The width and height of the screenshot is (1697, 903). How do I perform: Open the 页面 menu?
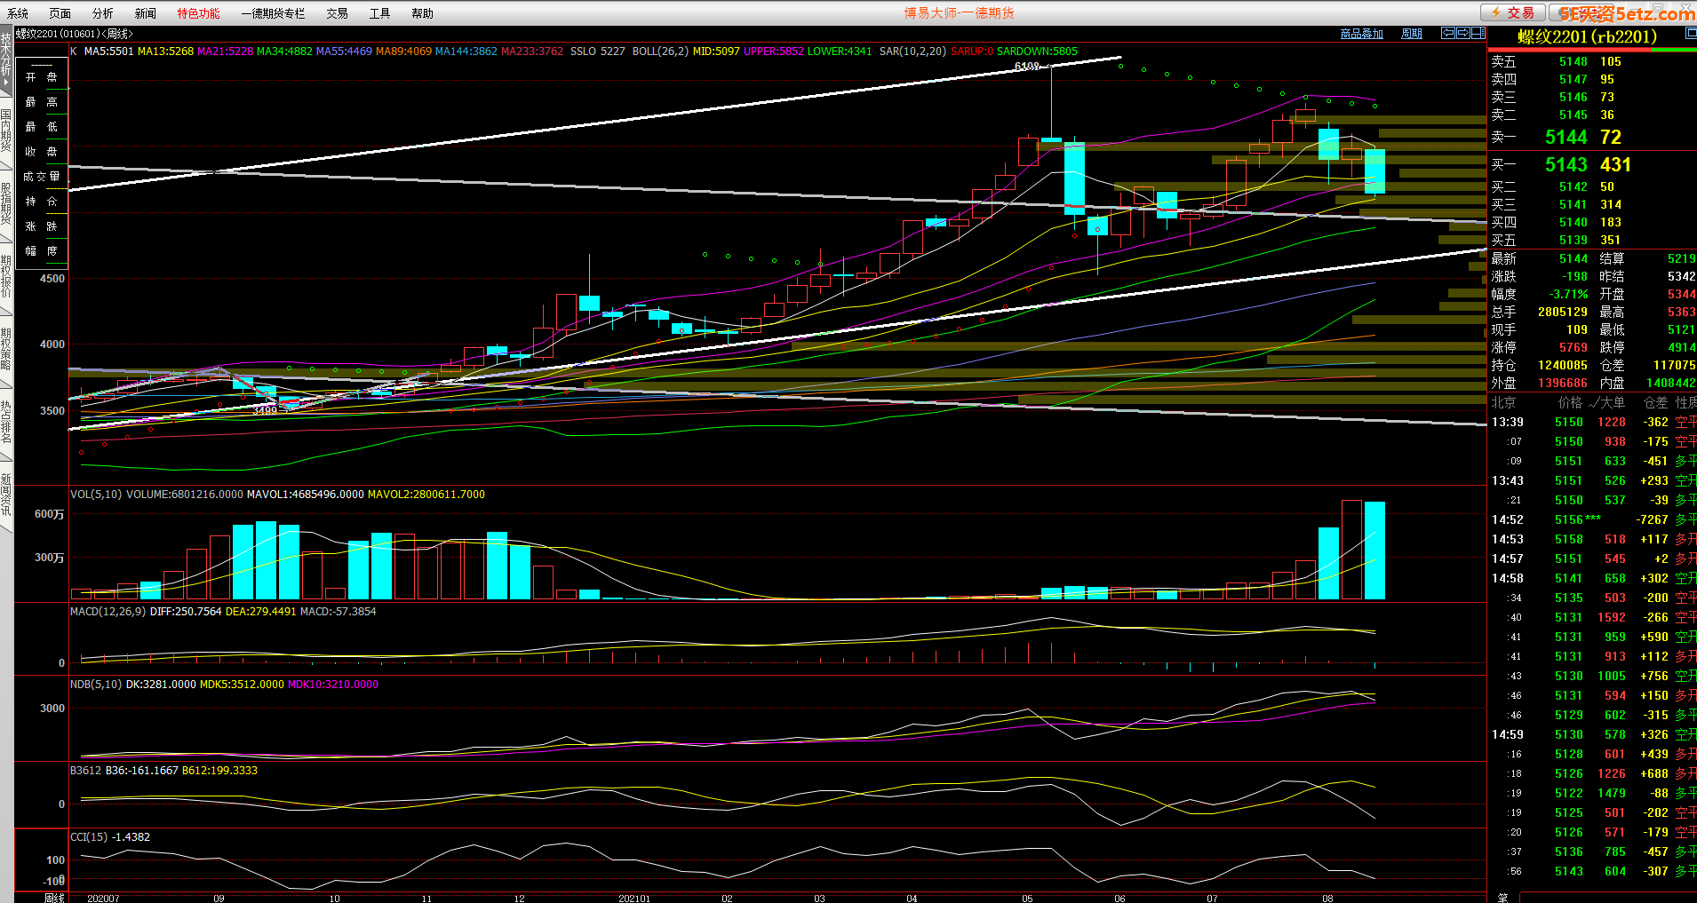click(x=60, y=13)
